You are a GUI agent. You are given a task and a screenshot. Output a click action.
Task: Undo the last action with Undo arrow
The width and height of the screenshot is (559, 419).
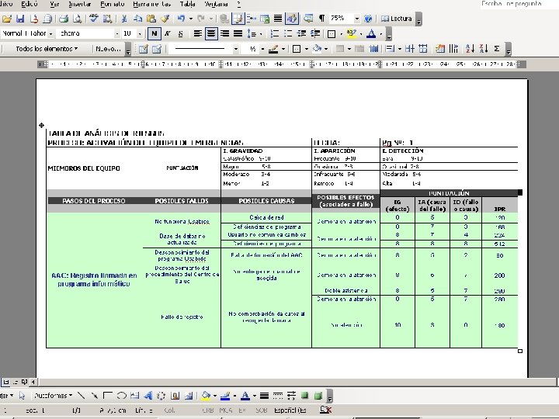click(181, 19)
